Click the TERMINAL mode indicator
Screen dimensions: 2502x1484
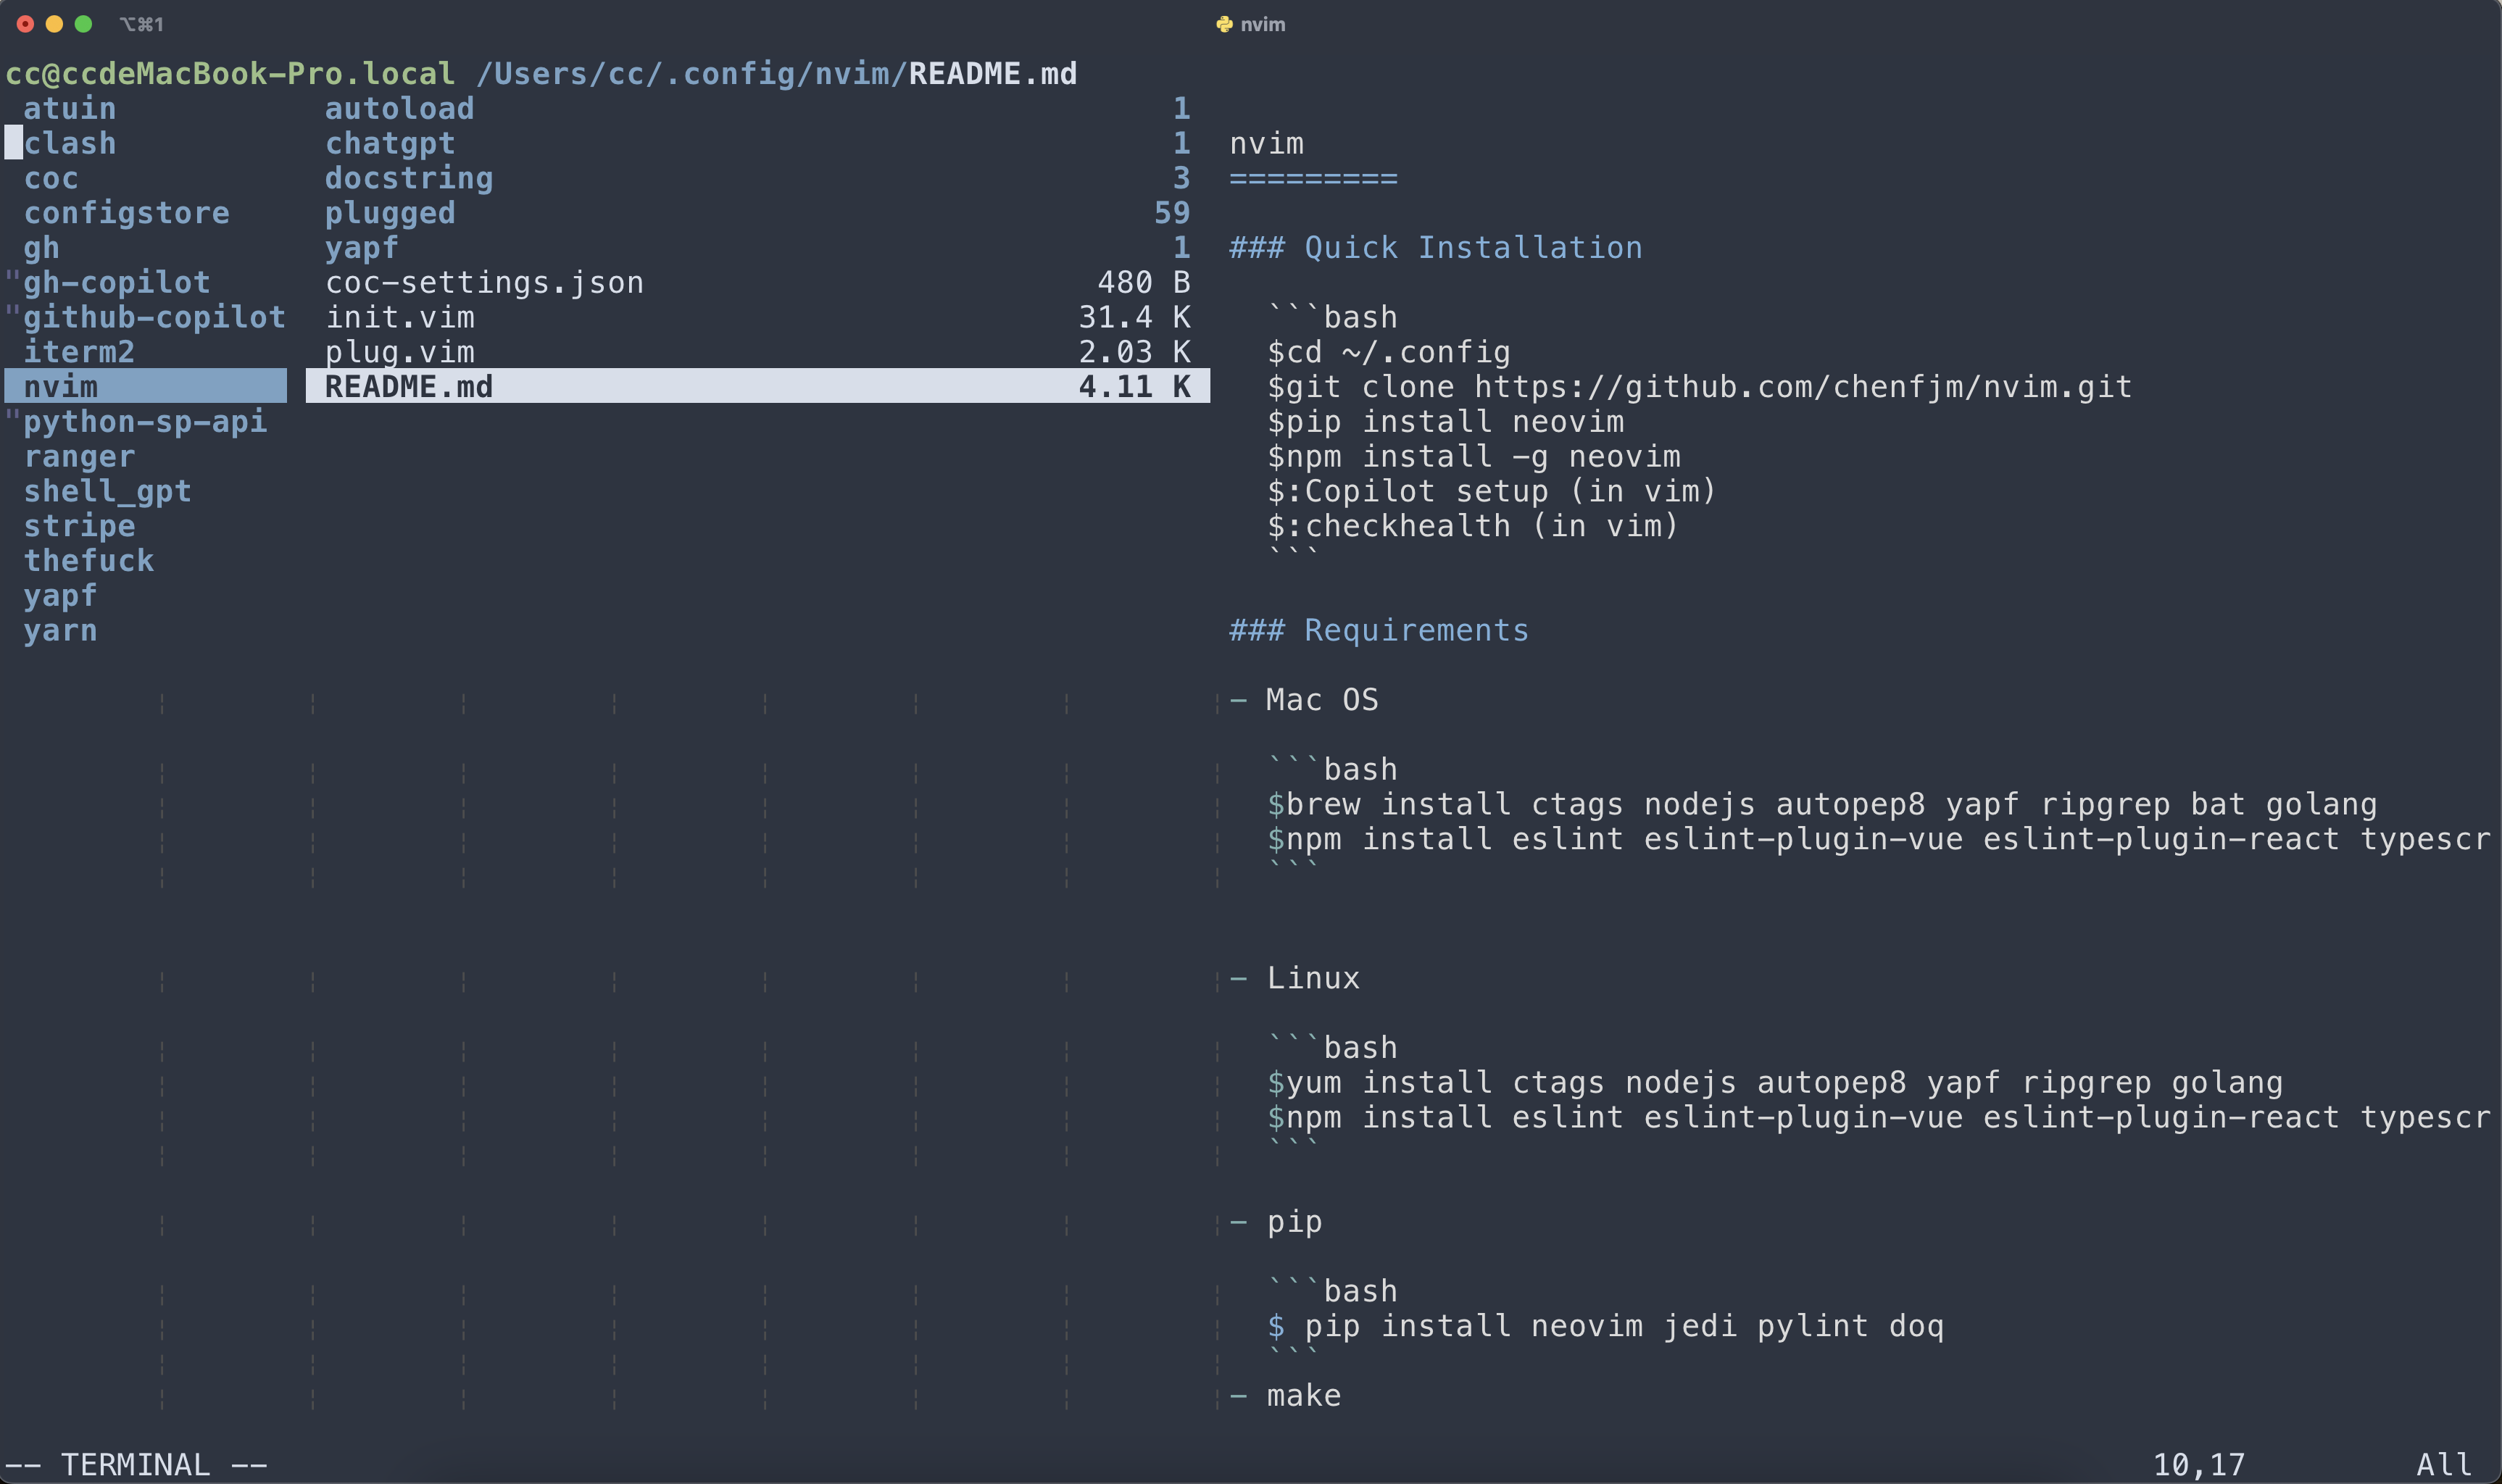136,1464
